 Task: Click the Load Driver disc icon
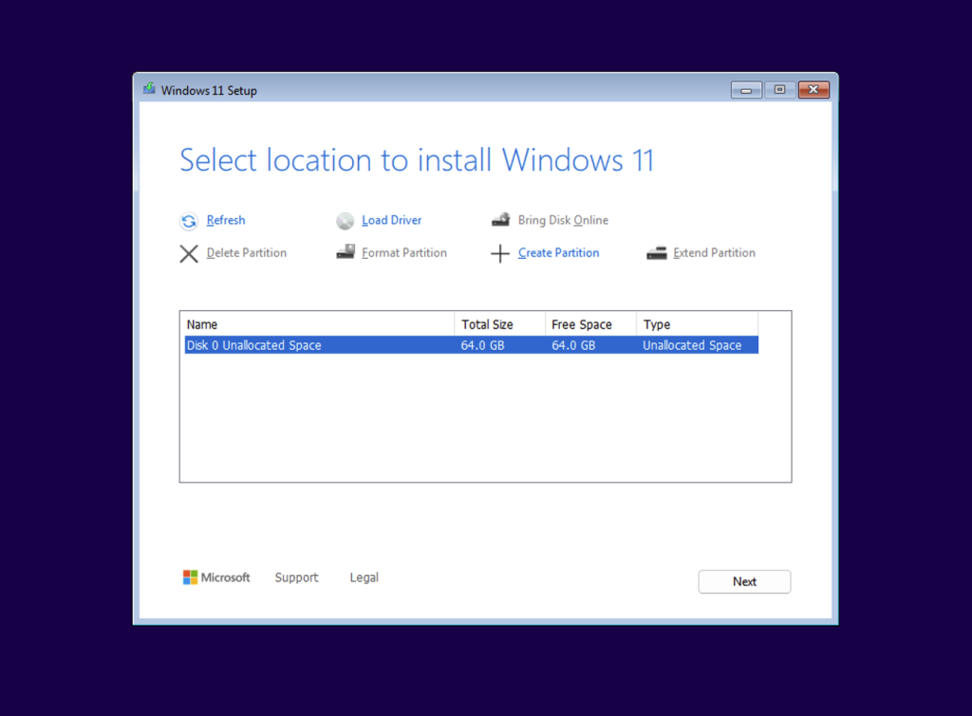point(345,221)
